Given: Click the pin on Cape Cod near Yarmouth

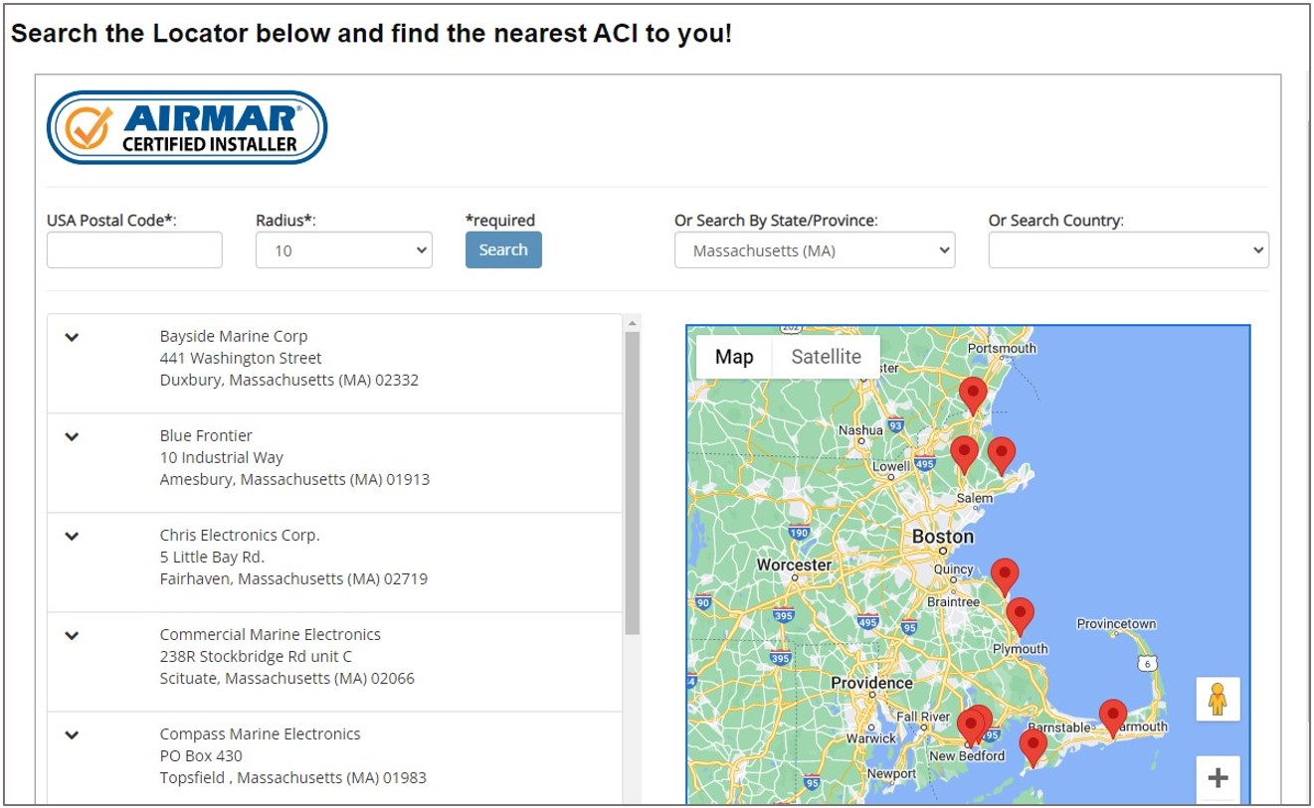Looking at the screenshot, I should click(1112, 712).
